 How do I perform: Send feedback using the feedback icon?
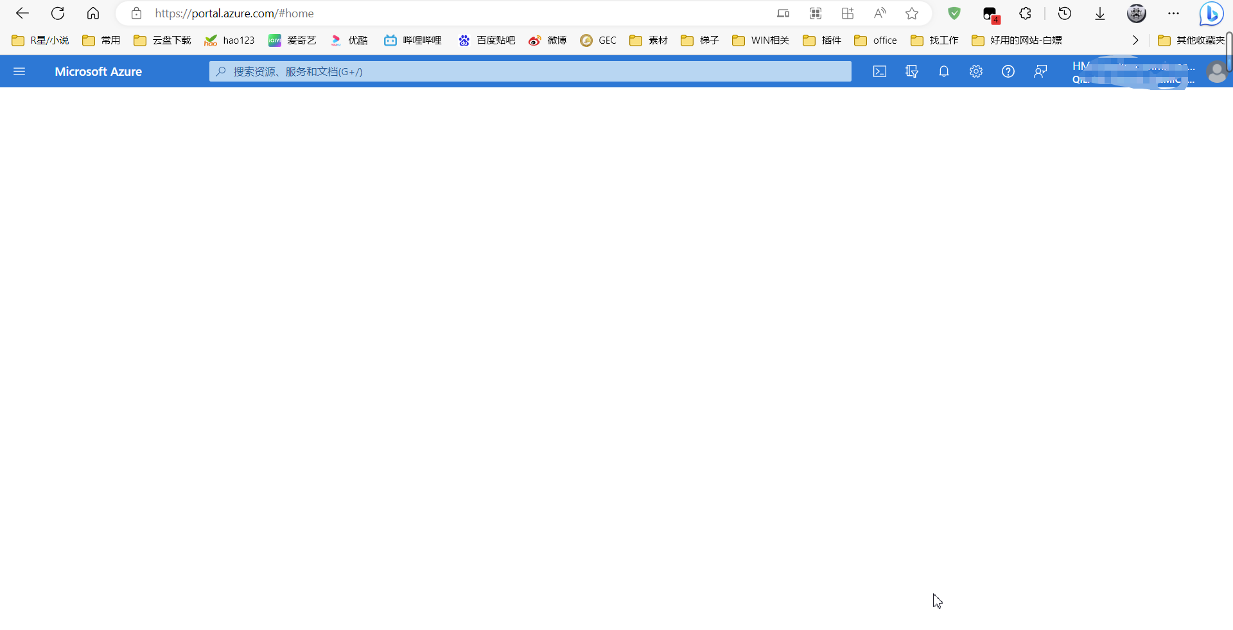(1040, 71)
